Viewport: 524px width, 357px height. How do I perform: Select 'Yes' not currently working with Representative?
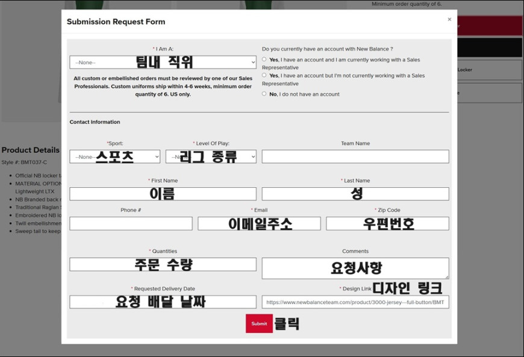click(264, 75)
